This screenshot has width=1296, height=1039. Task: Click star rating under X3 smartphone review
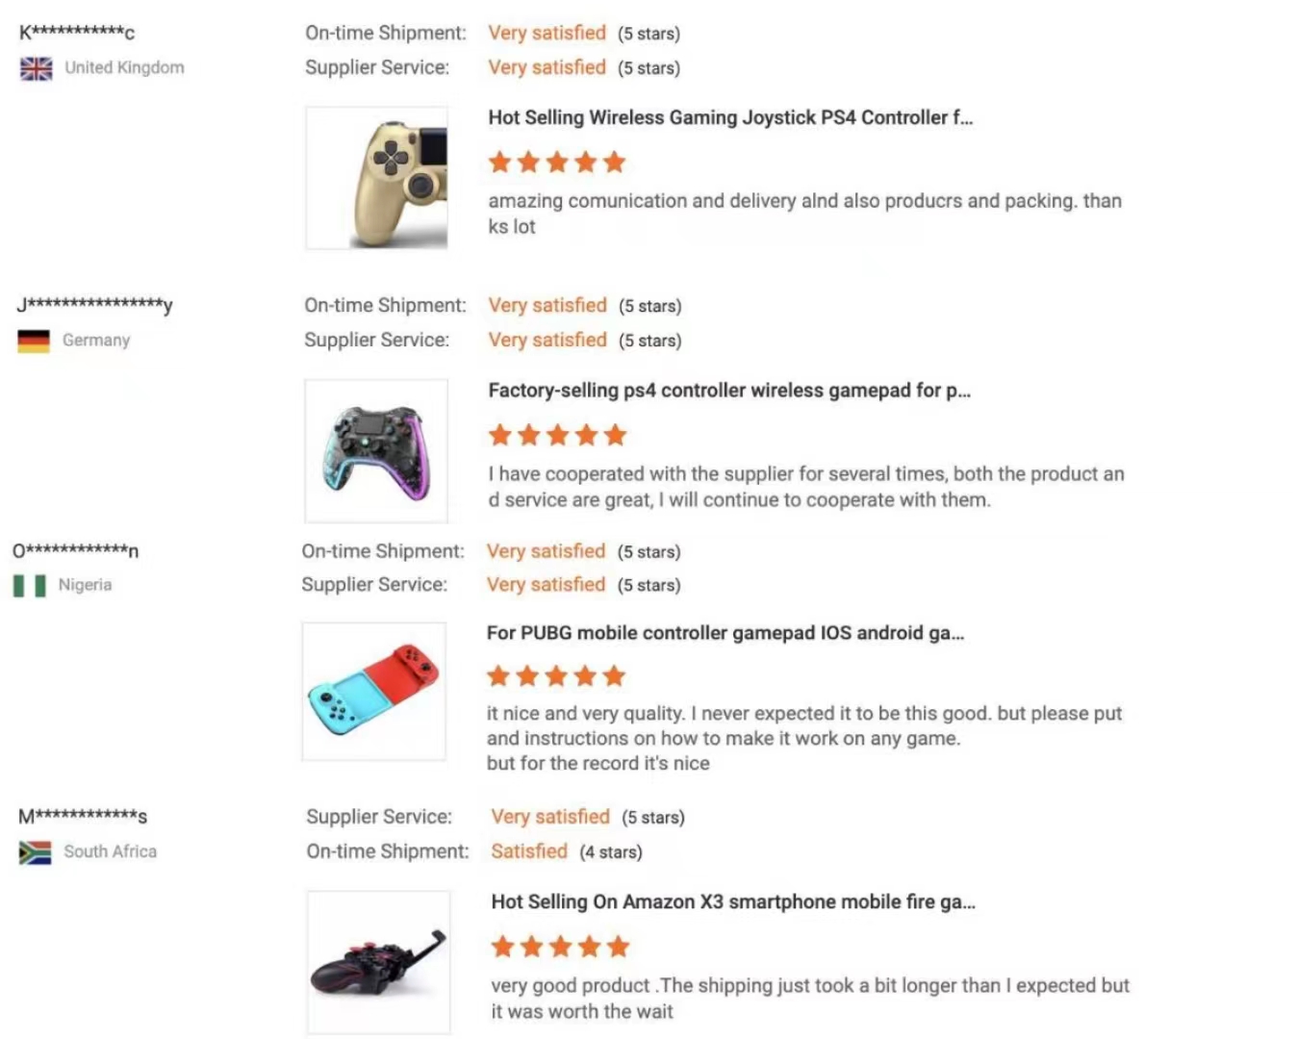[560, 947]
